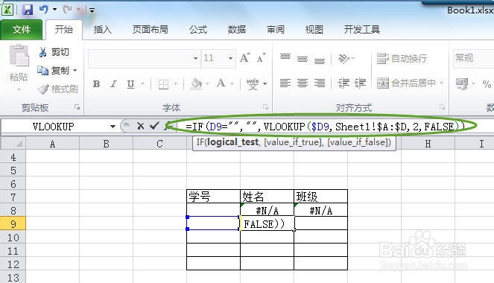The image size is (494, 283).
Task: Open the 数据 (Data) tab
Action: pos(237,30)
